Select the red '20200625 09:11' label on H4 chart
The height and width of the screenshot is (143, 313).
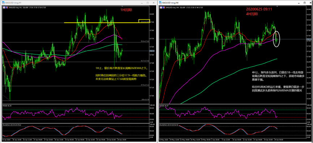pyautogui.click(x=259, y=9)
